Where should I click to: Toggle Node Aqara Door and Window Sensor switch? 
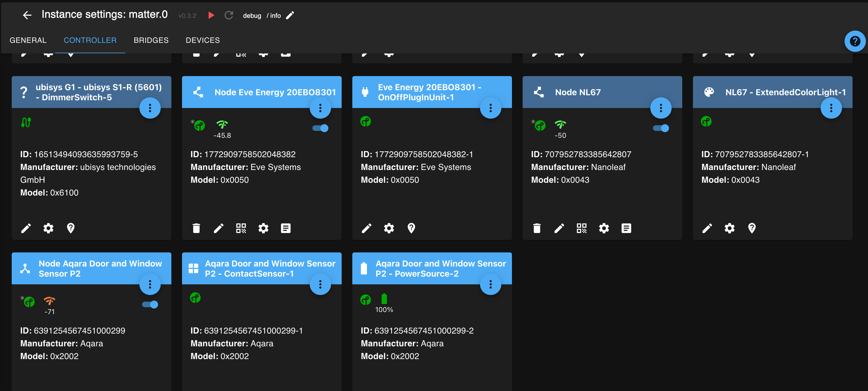[150, 305]
